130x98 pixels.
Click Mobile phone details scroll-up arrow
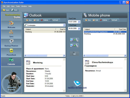tap(125, 59)
